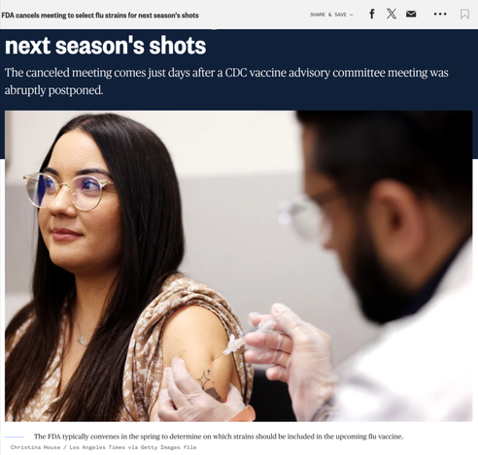Viewport: 478px width, 455px height.
Task: Click the blue accent line beside caption
Action: pos(15,437)
